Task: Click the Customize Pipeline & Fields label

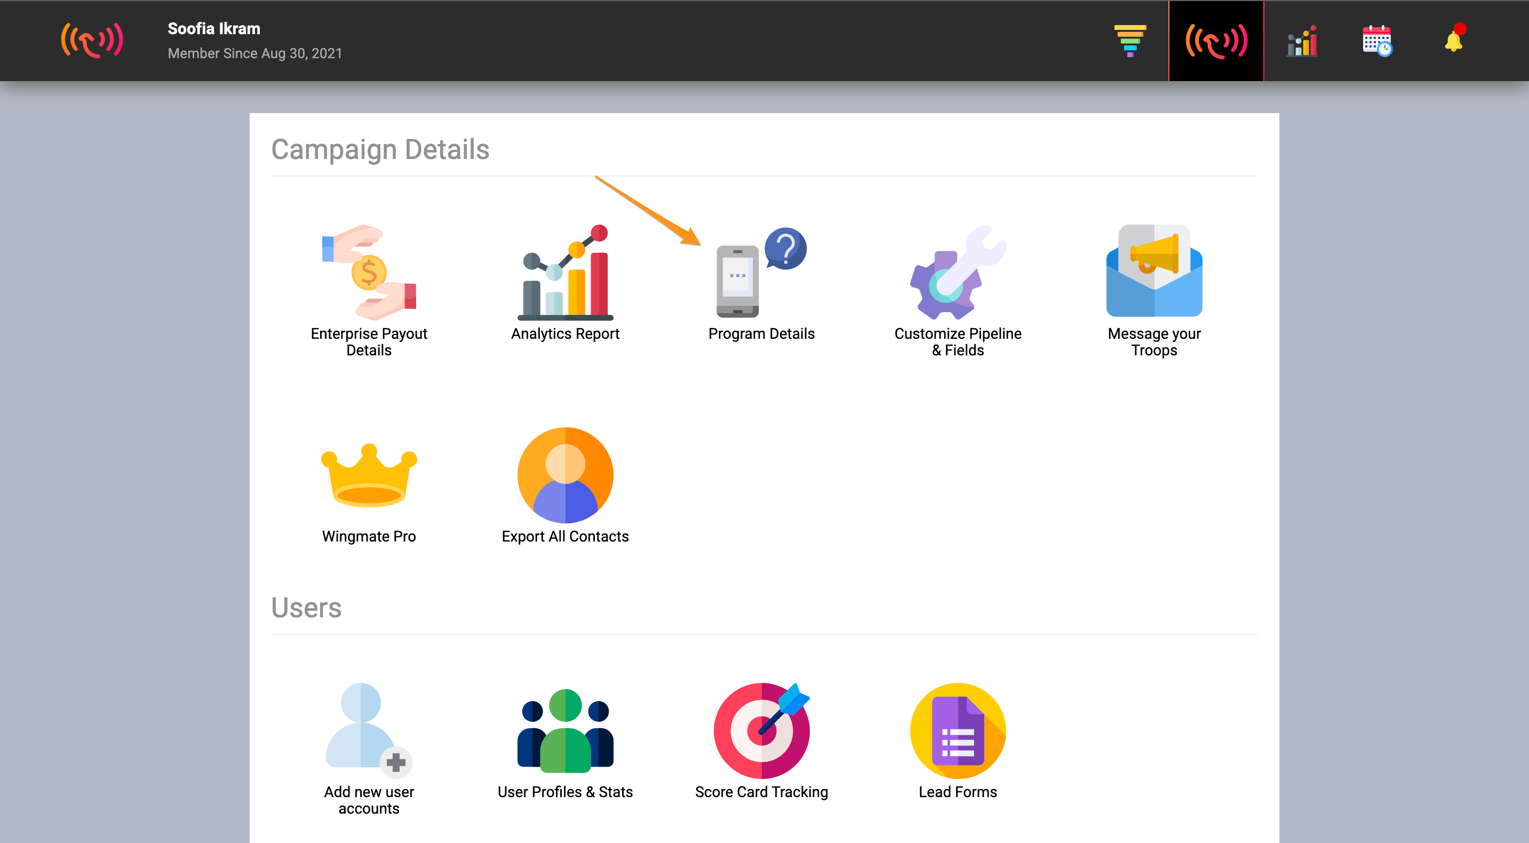Action: (958, 342)
